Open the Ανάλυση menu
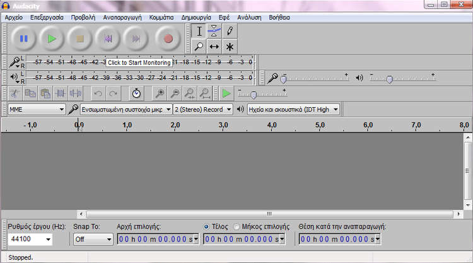This screenshot has height=263, width=473. point(249,18)
